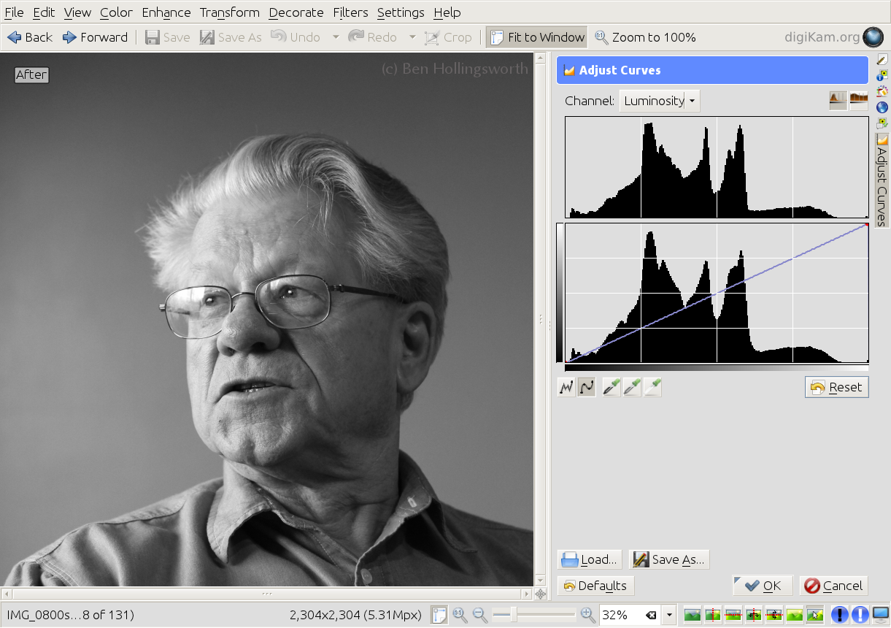The width and height of the screenshot is (891, 628).
Task: Open the Decorate menu
Action: pyautogui.click(x=296, y=12)
